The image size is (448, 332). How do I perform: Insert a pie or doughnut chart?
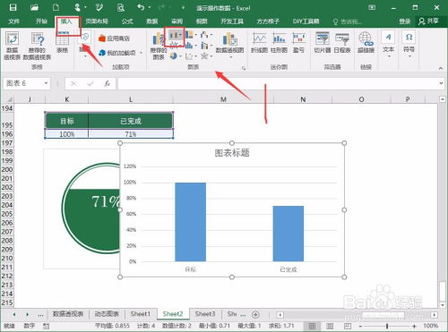(175, 55)
